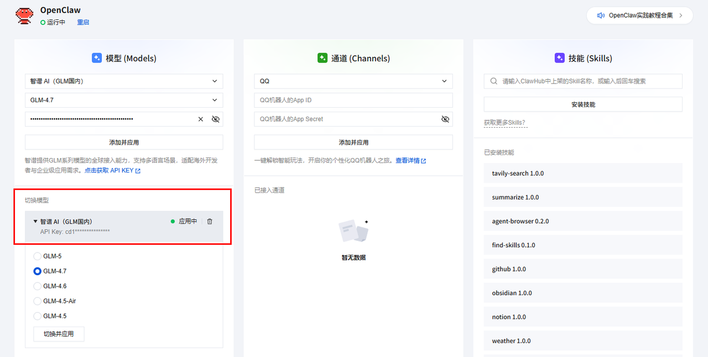Open the QQ channel dropdown
Image resolution: width=708 pixels, height=357 pixels.
pyautogui.click(x=353, y=81)
